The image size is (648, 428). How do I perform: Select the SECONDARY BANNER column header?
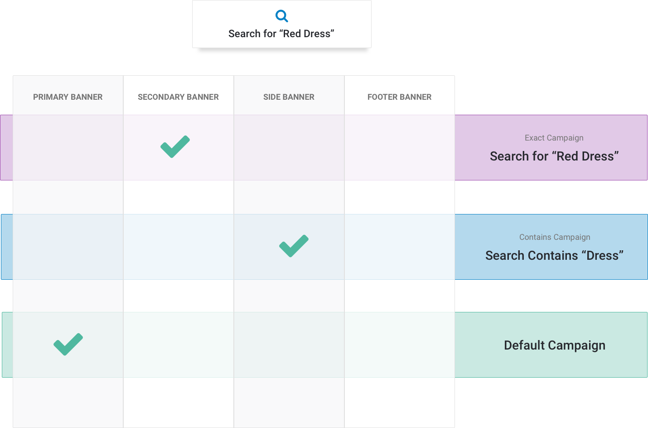(178, 97)
